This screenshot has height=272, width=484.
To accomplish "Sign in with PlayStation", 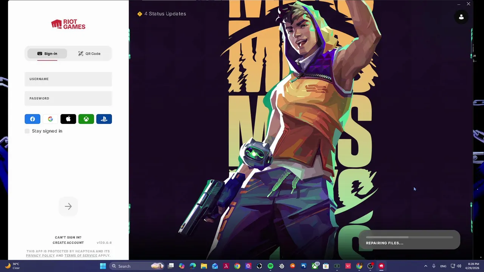I will pos(104,119).
